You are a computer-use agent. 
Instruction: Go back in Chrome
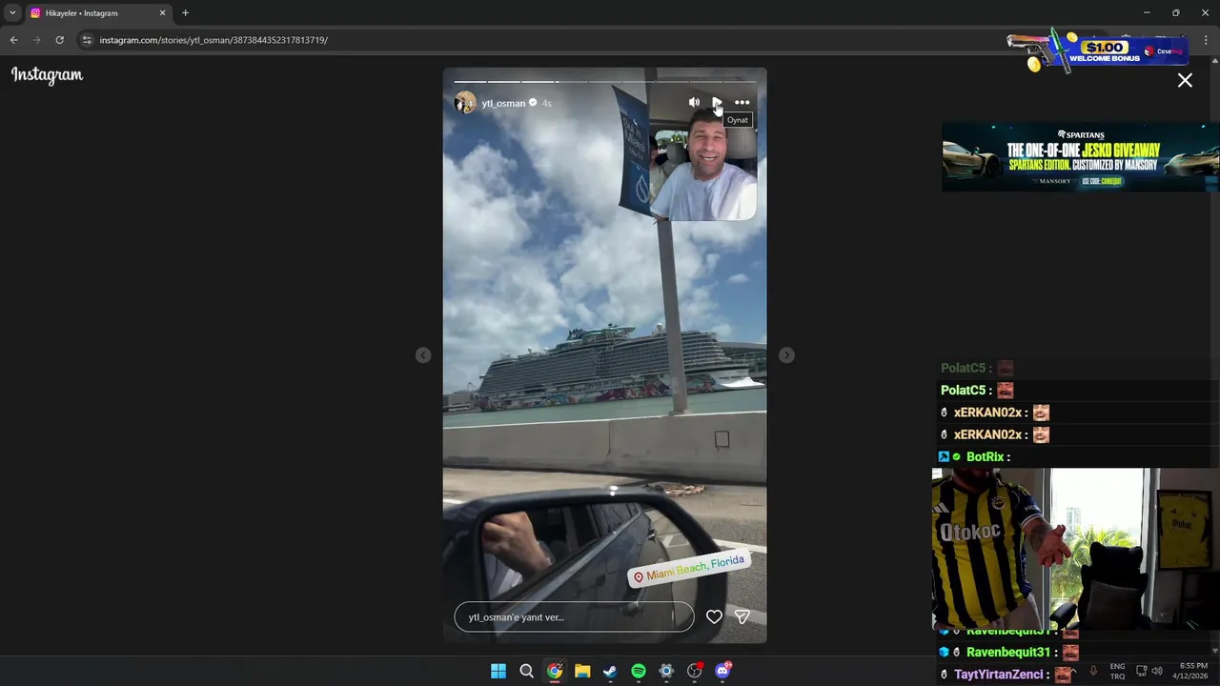point(13,40)
